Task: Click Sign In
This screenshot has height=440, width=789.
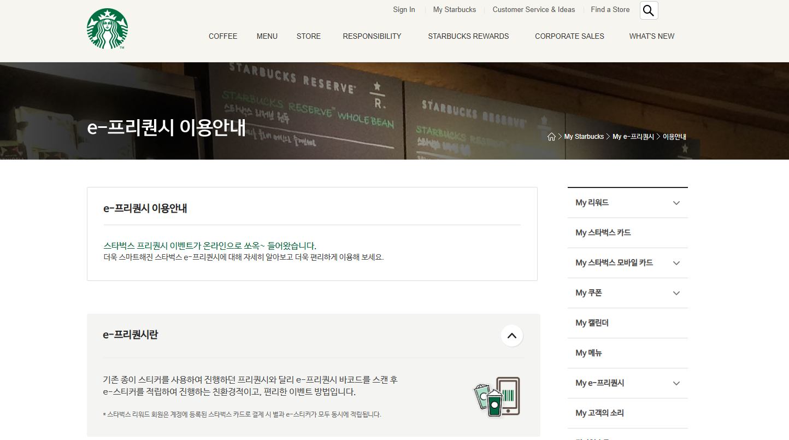Action: pos(404,9)
